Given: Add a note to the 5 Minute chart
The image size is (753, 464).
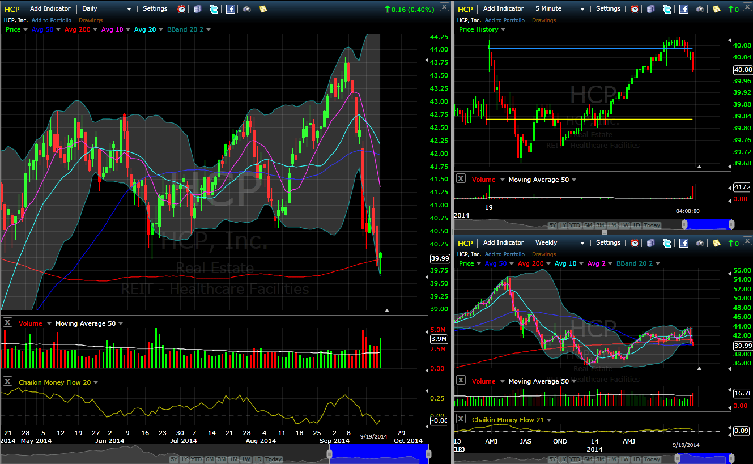Looking at the screenshot, I should click(x=716, y=9).
